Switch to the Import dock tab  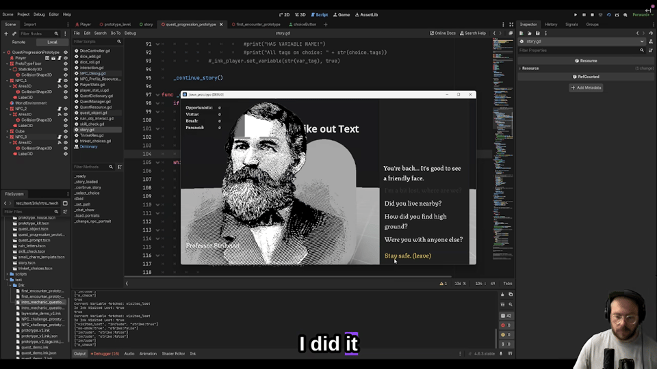[x=29, y=25]
